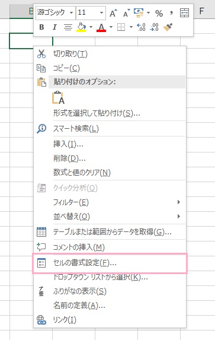Toggle bold formatting in mini toolbar
This screenshot has height=340, width=215.
[x=41, y=27]
